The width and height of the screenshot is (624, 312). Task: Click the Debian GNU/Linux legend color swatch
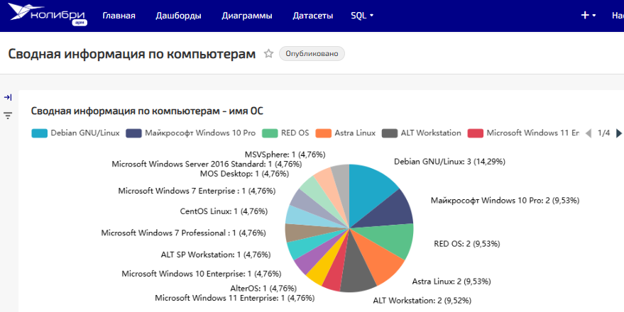[39, 133]
